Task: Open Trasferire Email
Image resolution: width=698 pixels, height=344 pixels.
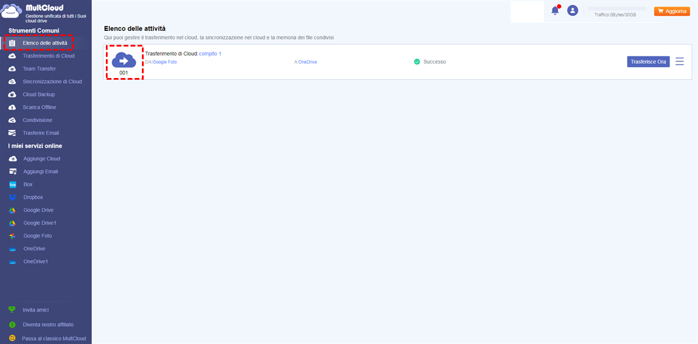Action: 41,133
